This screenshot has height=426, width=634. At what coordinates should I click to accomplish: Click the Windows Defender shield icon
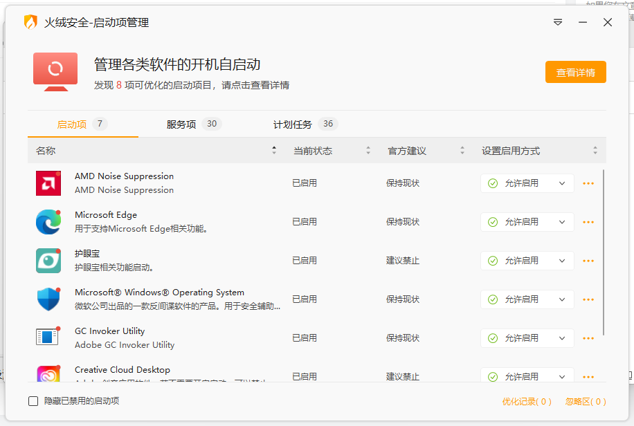(x=48, y=299)
